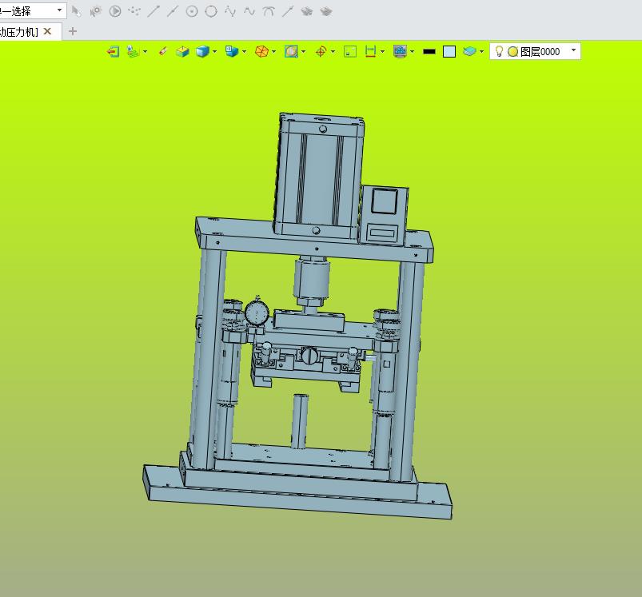Select the line with midpoint tool
Screen dimensions: 642x597
click(173, 11)
